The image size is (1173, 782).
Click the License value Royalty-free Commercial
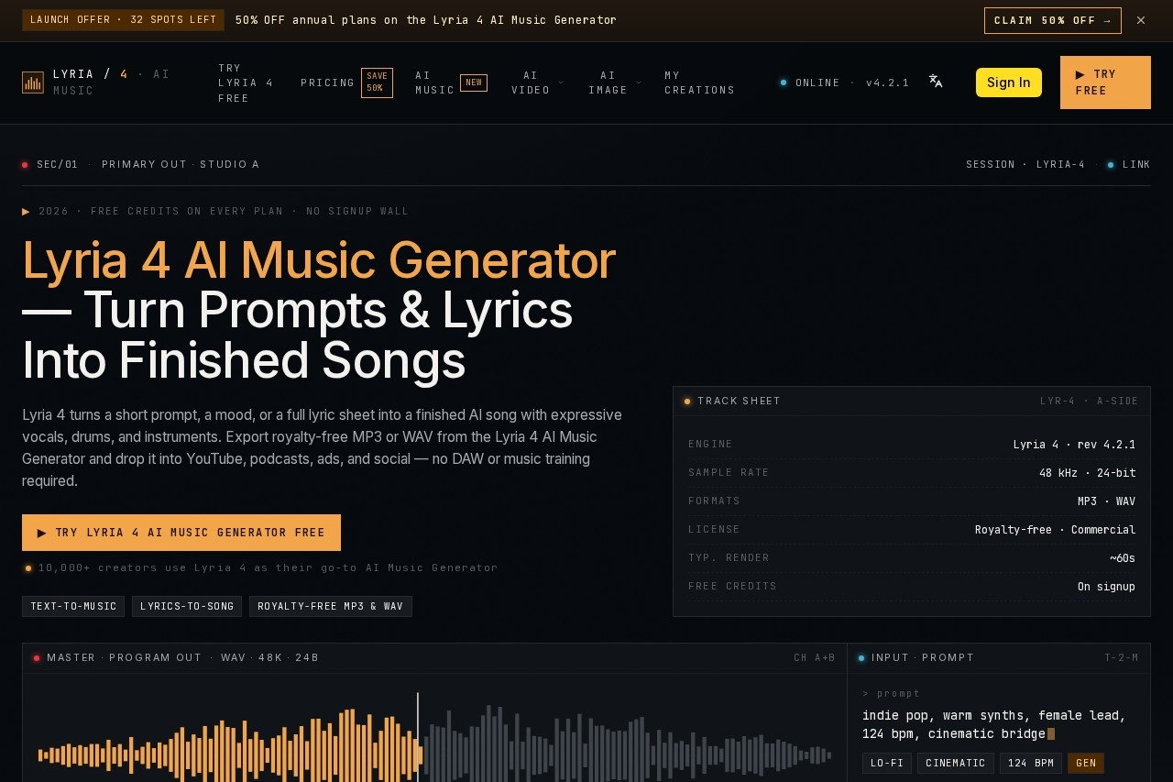coord(1055,530)
